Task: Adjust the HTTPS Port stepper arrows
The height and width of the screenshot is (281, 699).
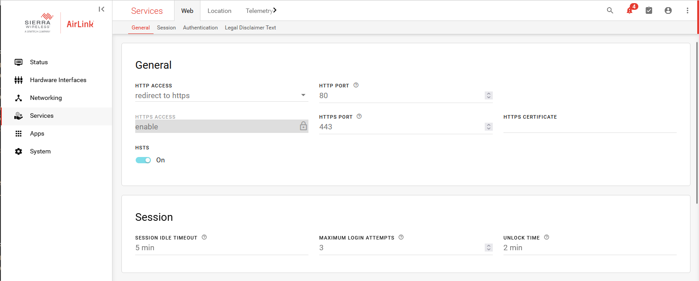Action: pos(489,127)
